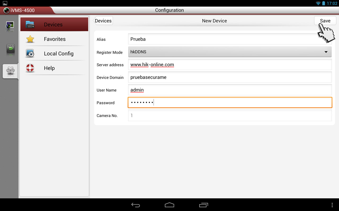
Task: Tap the screenshot notification picture icon
Action: (x=5, y=3)
